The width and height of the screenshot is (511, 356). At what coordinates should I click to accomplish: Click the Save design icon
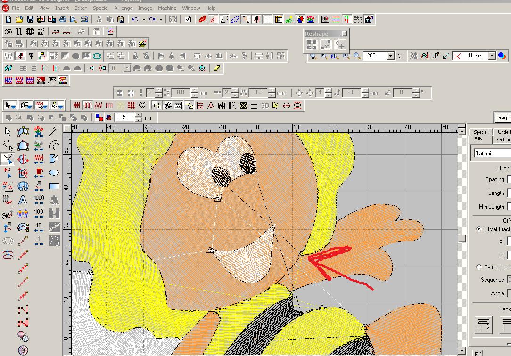[x=30, y=19]
